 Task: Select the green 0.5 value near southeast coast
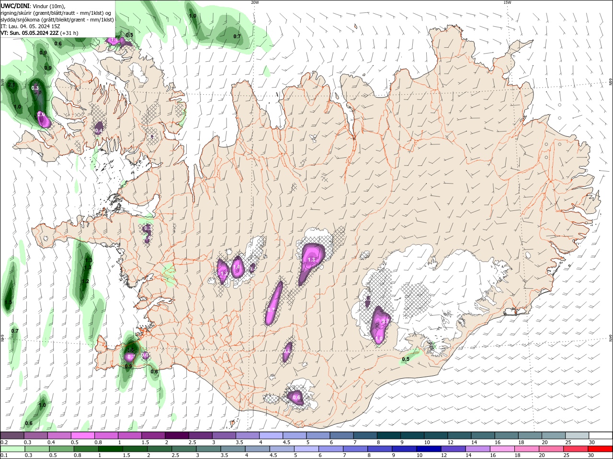coord(406,359)
